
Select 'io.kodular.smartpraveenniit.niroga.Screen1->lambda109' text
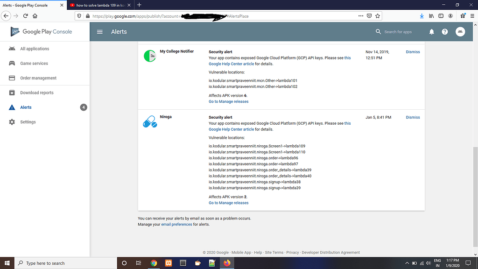tap(257, 146)
